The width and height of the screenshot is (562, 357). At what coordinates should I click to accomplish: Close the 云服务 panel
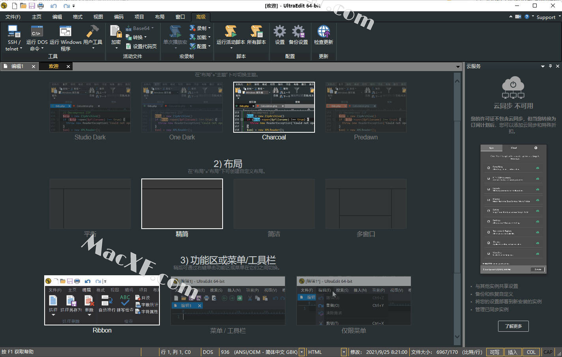(x=558, y=66)
